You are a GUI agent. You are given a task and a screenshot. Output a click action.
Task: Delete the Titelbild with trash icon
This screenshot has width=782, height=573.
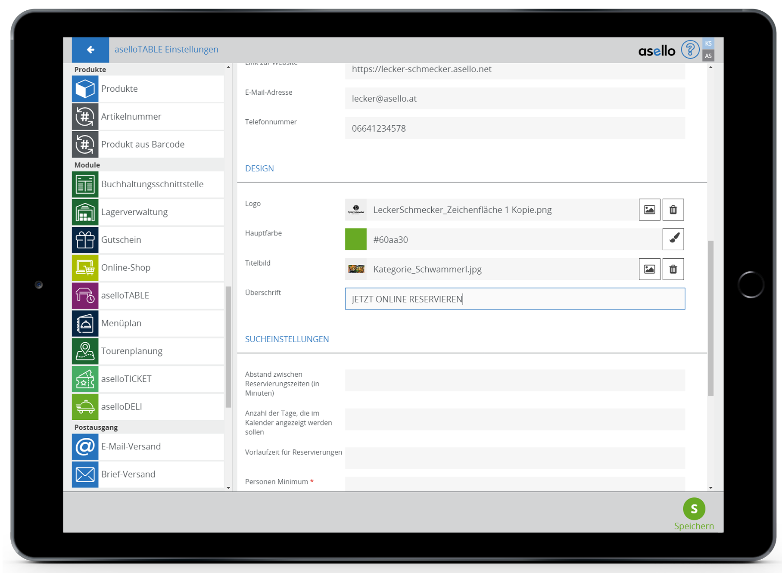coord(673,269)
